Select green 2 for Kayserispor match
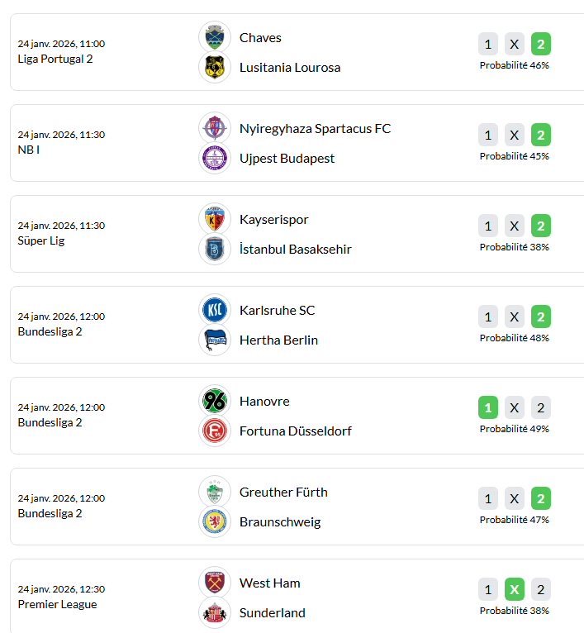The width and height of the screenshot is (584, 633). tap(541, 226)
